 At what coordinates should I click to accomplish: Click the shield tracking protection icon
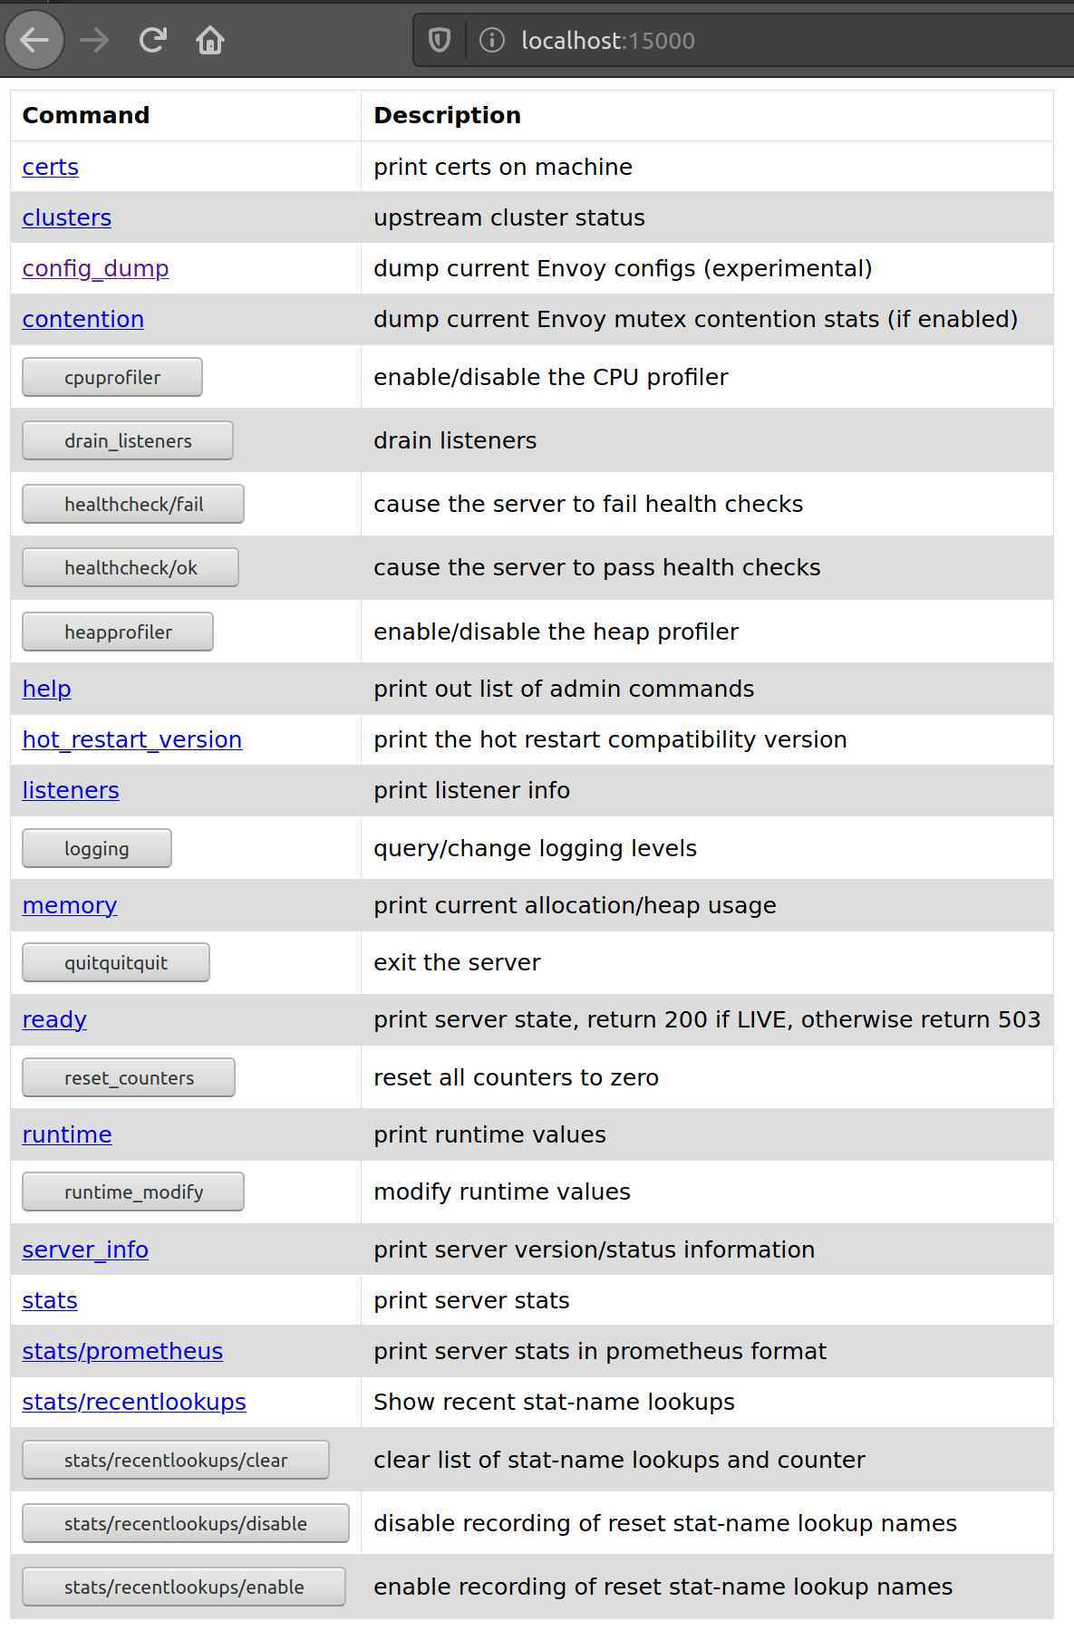(x=440, y=40)
